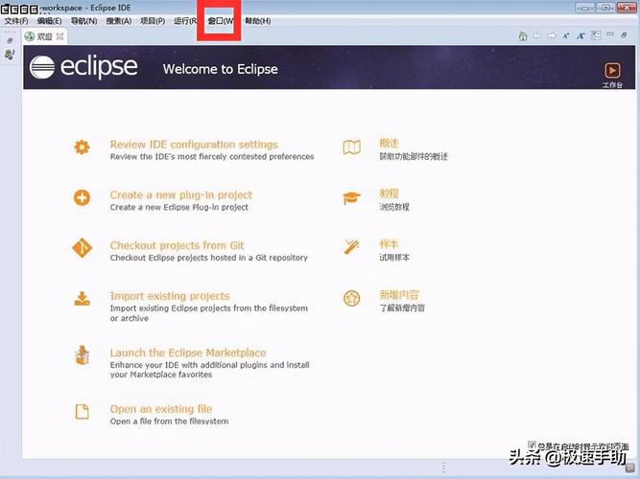Go to the Welcome home page icon
Viewport: 640px width, 479px height.
click(x=523, y=36)
